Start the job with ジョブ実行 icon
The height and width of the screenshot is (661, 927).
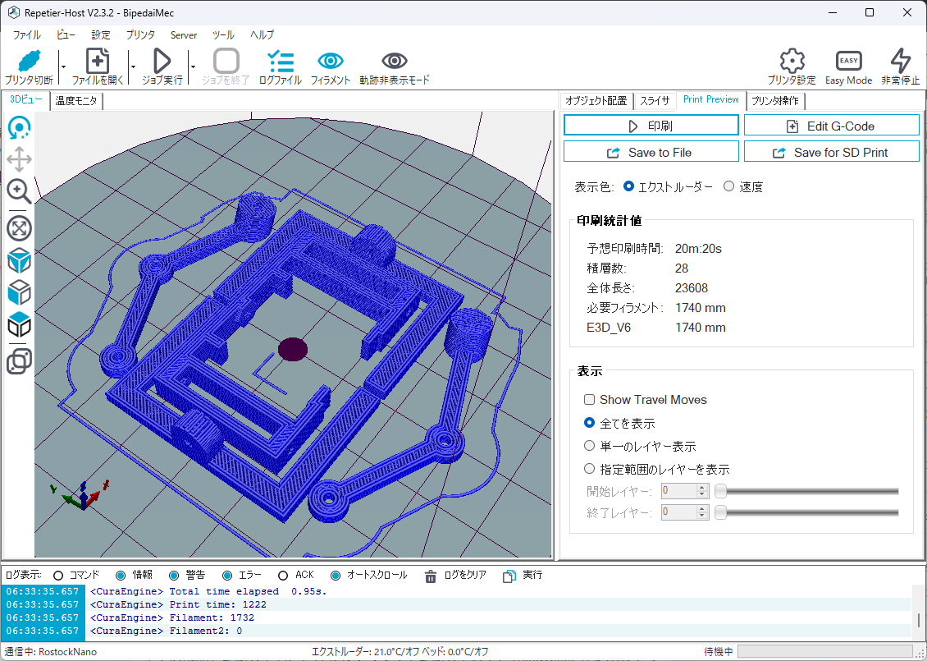tap(162, 61)
